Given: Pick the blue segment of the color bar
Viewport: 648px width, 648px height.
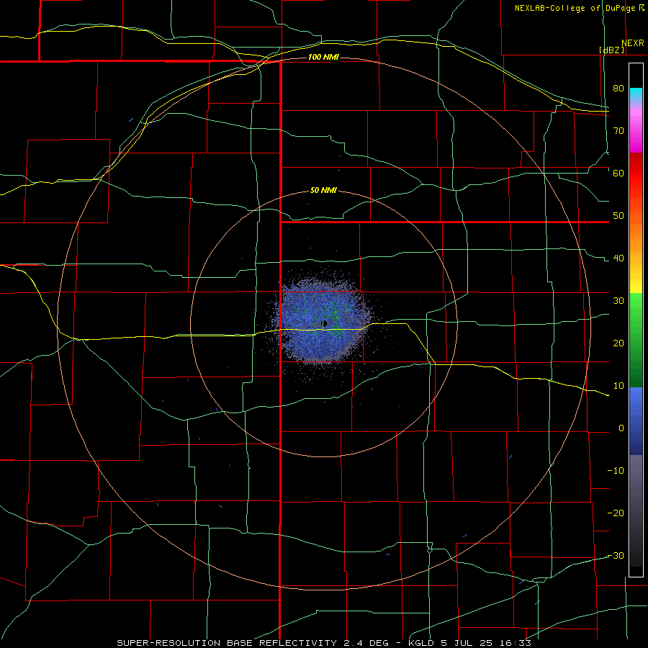Looking at the screenshot, I should 636,421.
